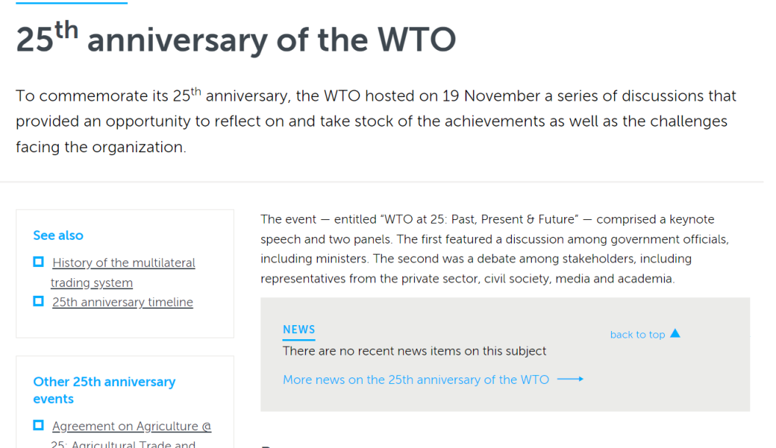776x448 pixels.
Task: Click the no recent news items message
Action: pos(414,351)
